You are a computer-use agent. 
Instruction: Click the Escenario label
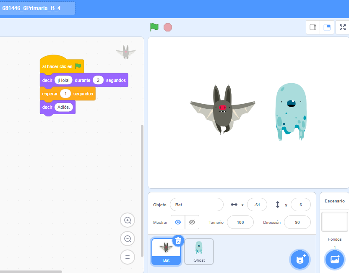[335, 201]
